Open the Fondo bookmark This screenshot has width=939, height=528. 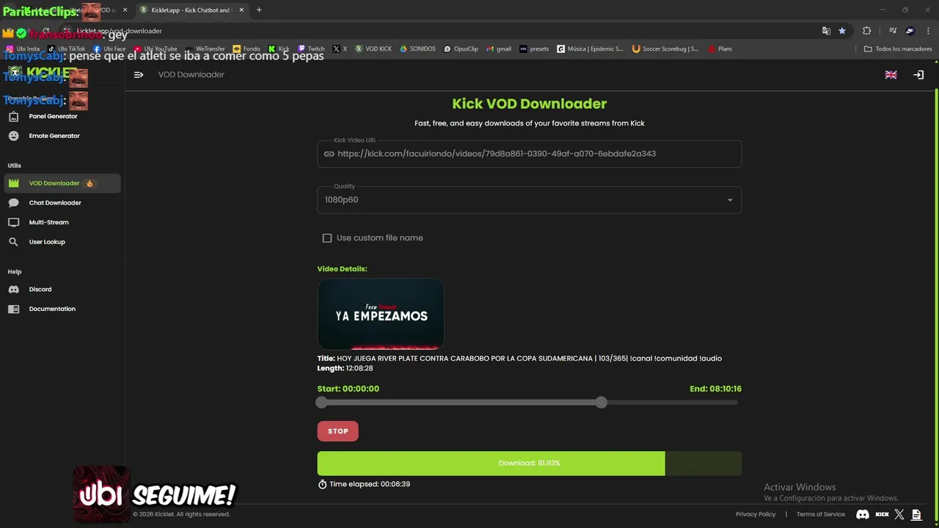click(246, 49)
